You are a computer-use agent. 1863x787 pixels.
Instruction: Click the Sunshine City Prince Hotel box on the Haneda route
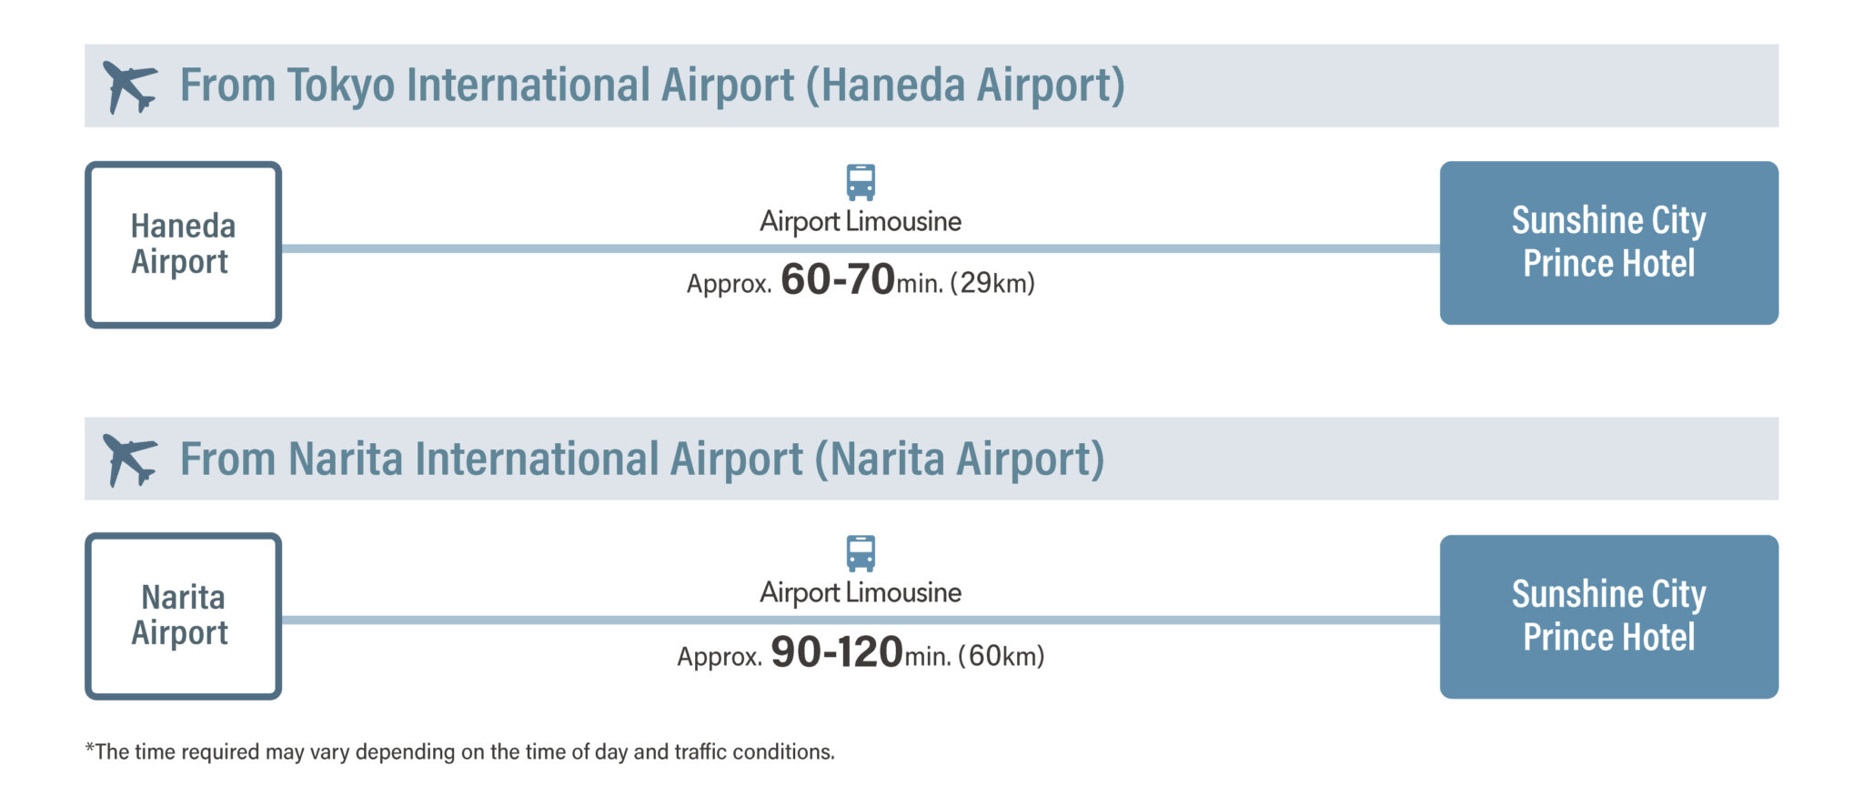(1608, 243)
